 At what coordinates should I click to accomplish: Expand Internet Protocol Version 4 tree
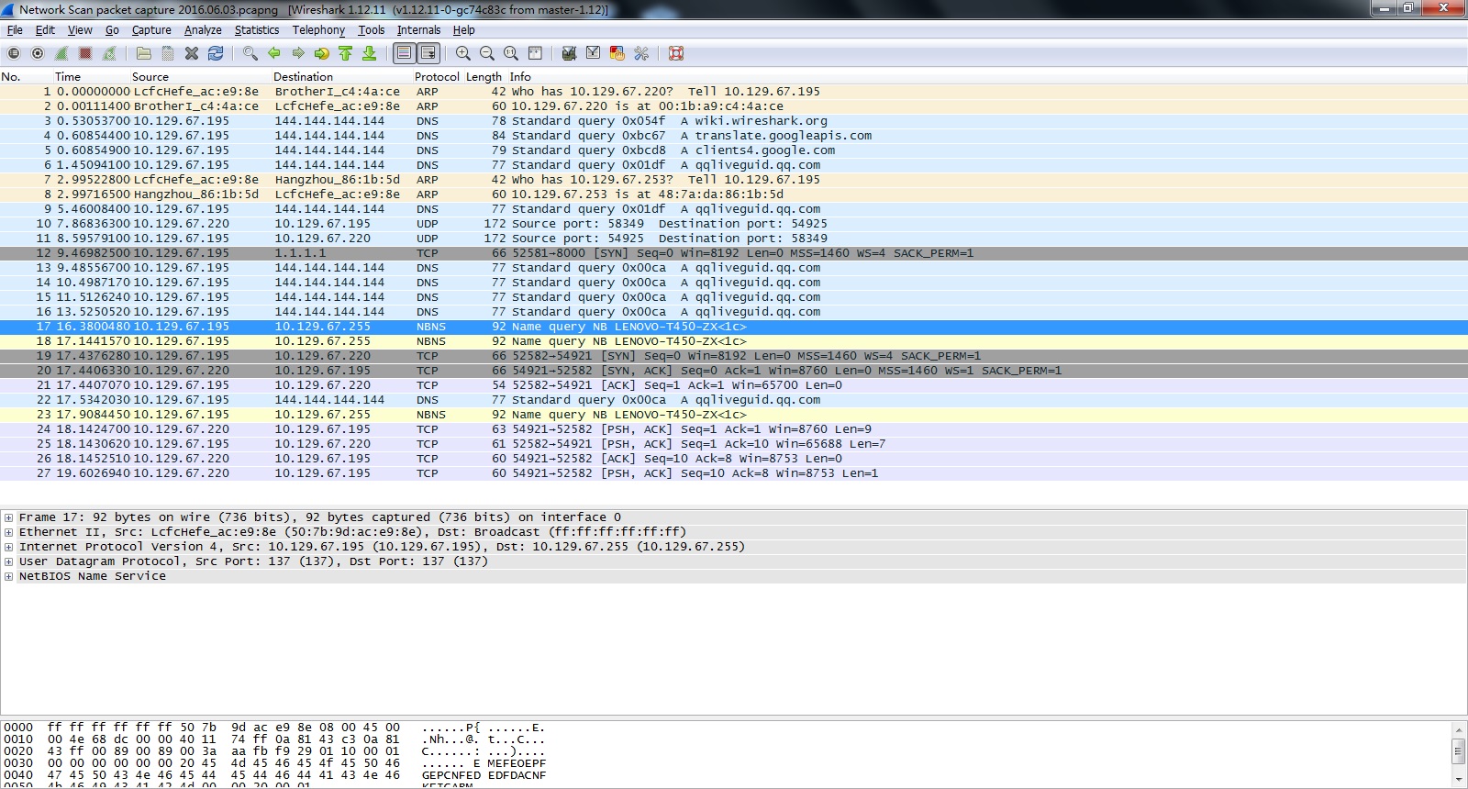8,547
